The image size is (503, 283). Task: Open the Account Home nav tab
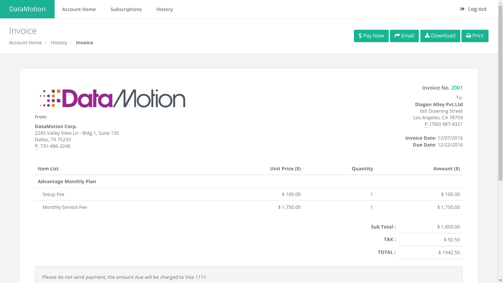point(79,9)
